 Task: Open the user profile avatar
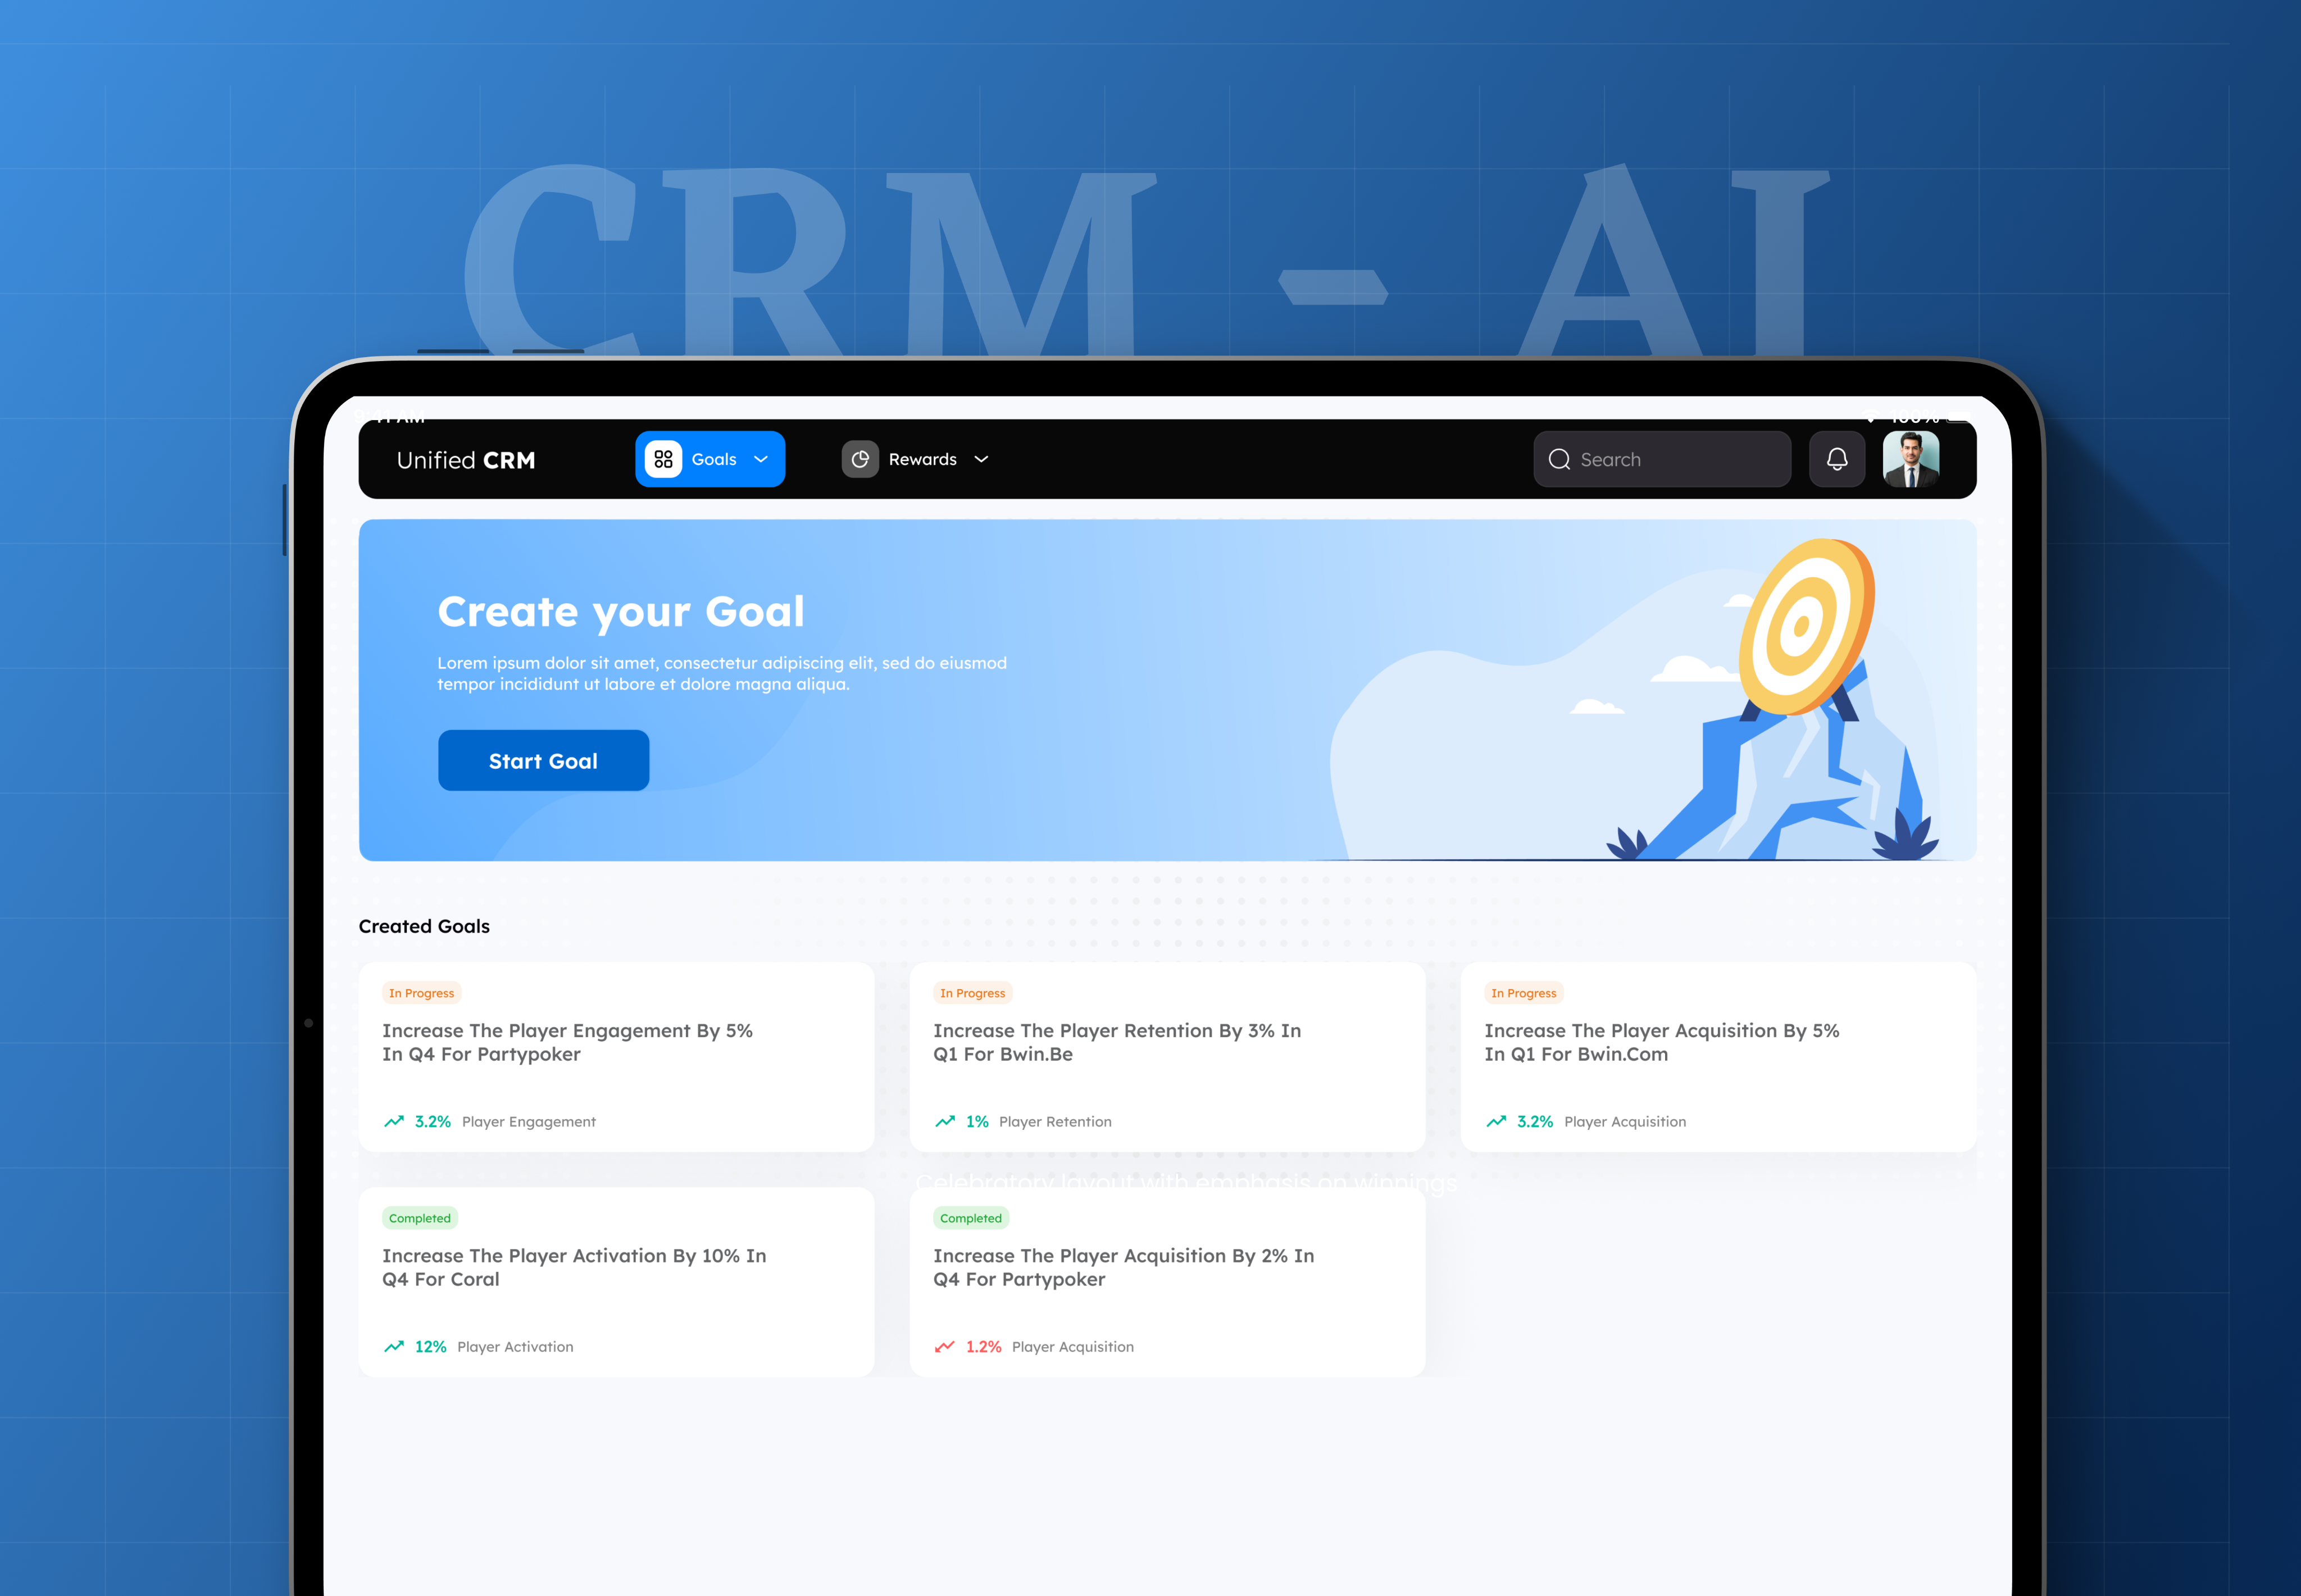point(1910,459)
